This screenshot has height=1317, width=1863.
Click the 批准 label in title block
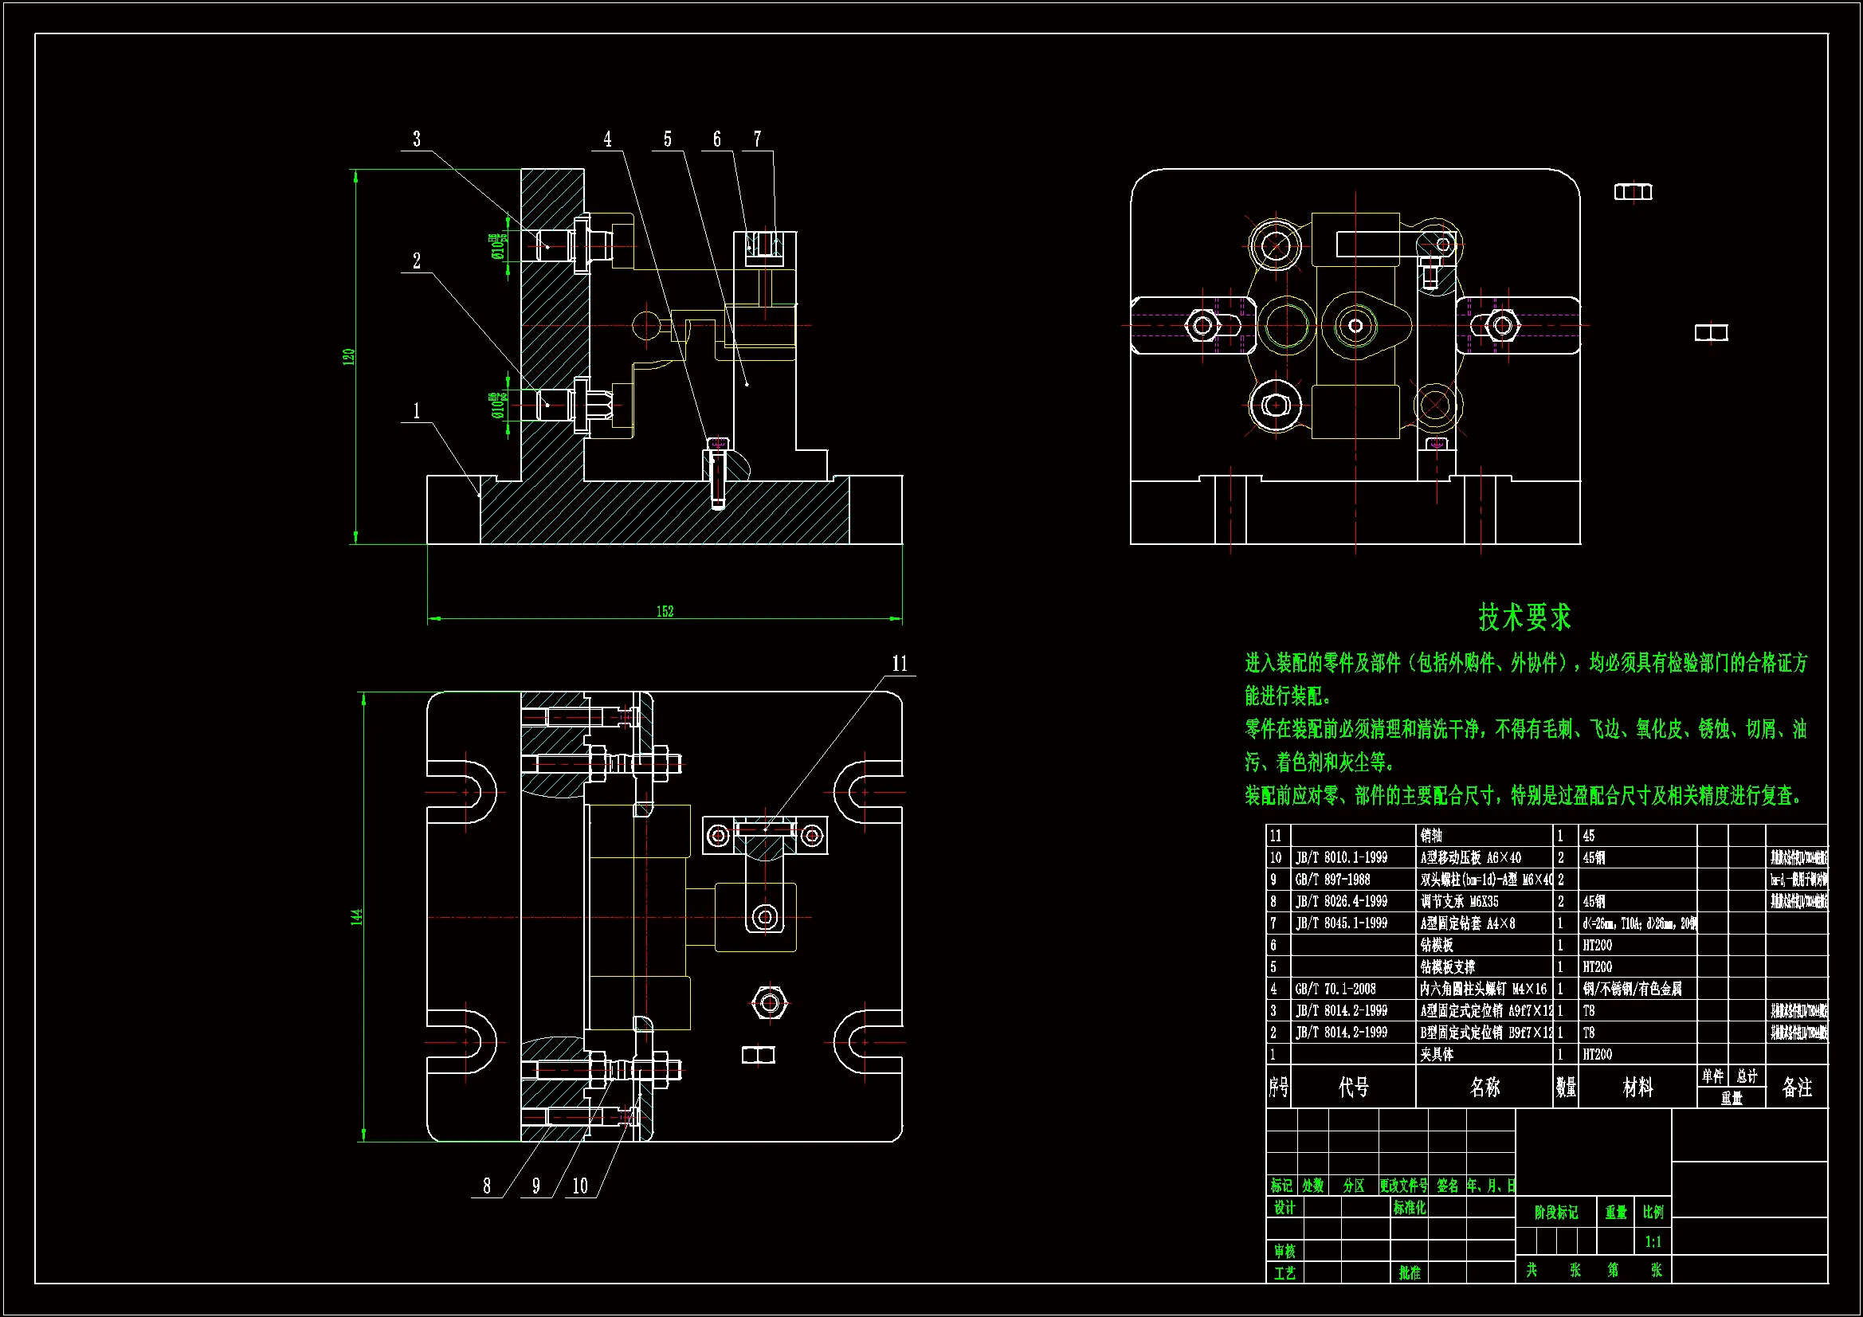(x=1410, y=1272)
